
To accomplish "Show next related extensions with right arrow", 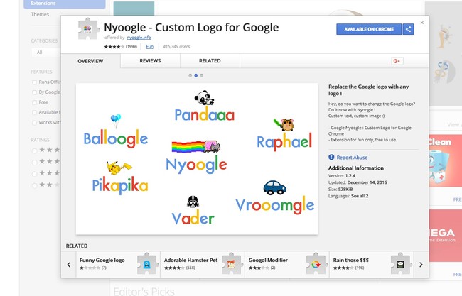I will [x=421, y=265].
